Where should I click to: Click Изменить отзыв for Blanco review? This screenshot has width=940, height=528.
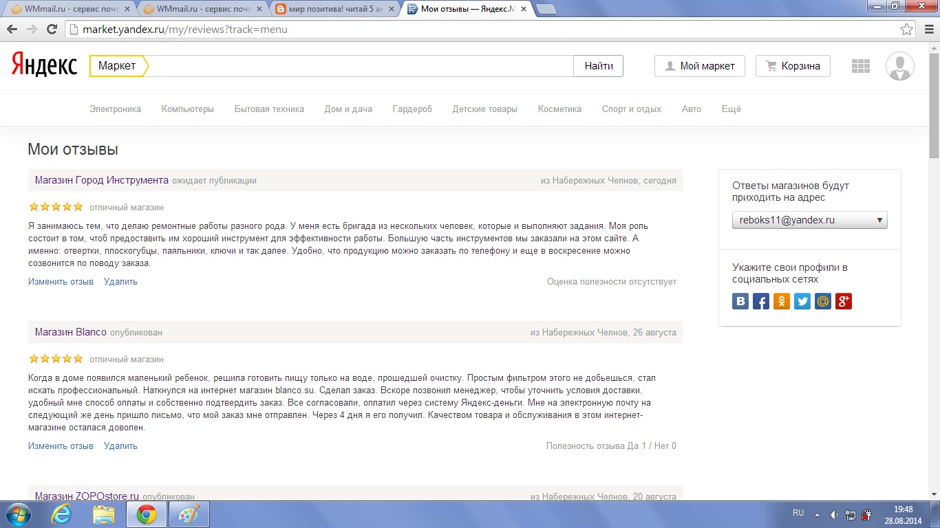(61, 445)
